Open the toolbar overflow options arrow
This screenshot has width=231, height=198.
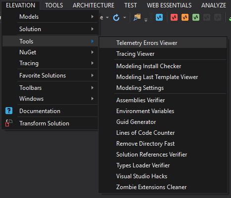click(x=146, y=20)
